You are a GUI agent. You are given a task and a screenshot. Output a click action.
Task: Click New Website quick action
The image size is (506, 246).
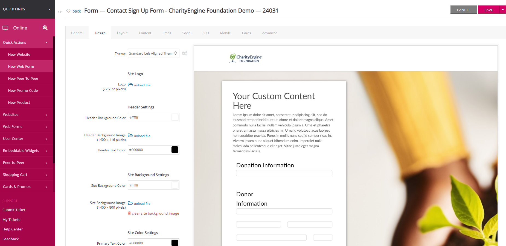pyautogui.click(x=27, y=54)
